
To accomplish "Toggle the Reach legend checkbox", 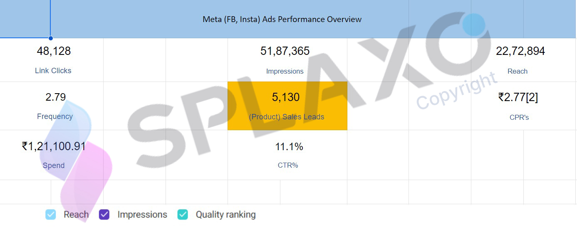I will pyautogui.click(x=50, y=215).
